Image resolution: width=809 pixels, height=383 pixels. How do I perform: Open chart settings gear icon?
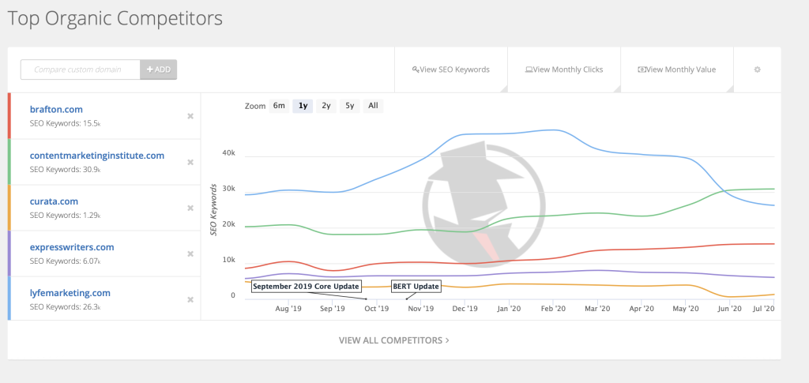[x=758, y=69]
